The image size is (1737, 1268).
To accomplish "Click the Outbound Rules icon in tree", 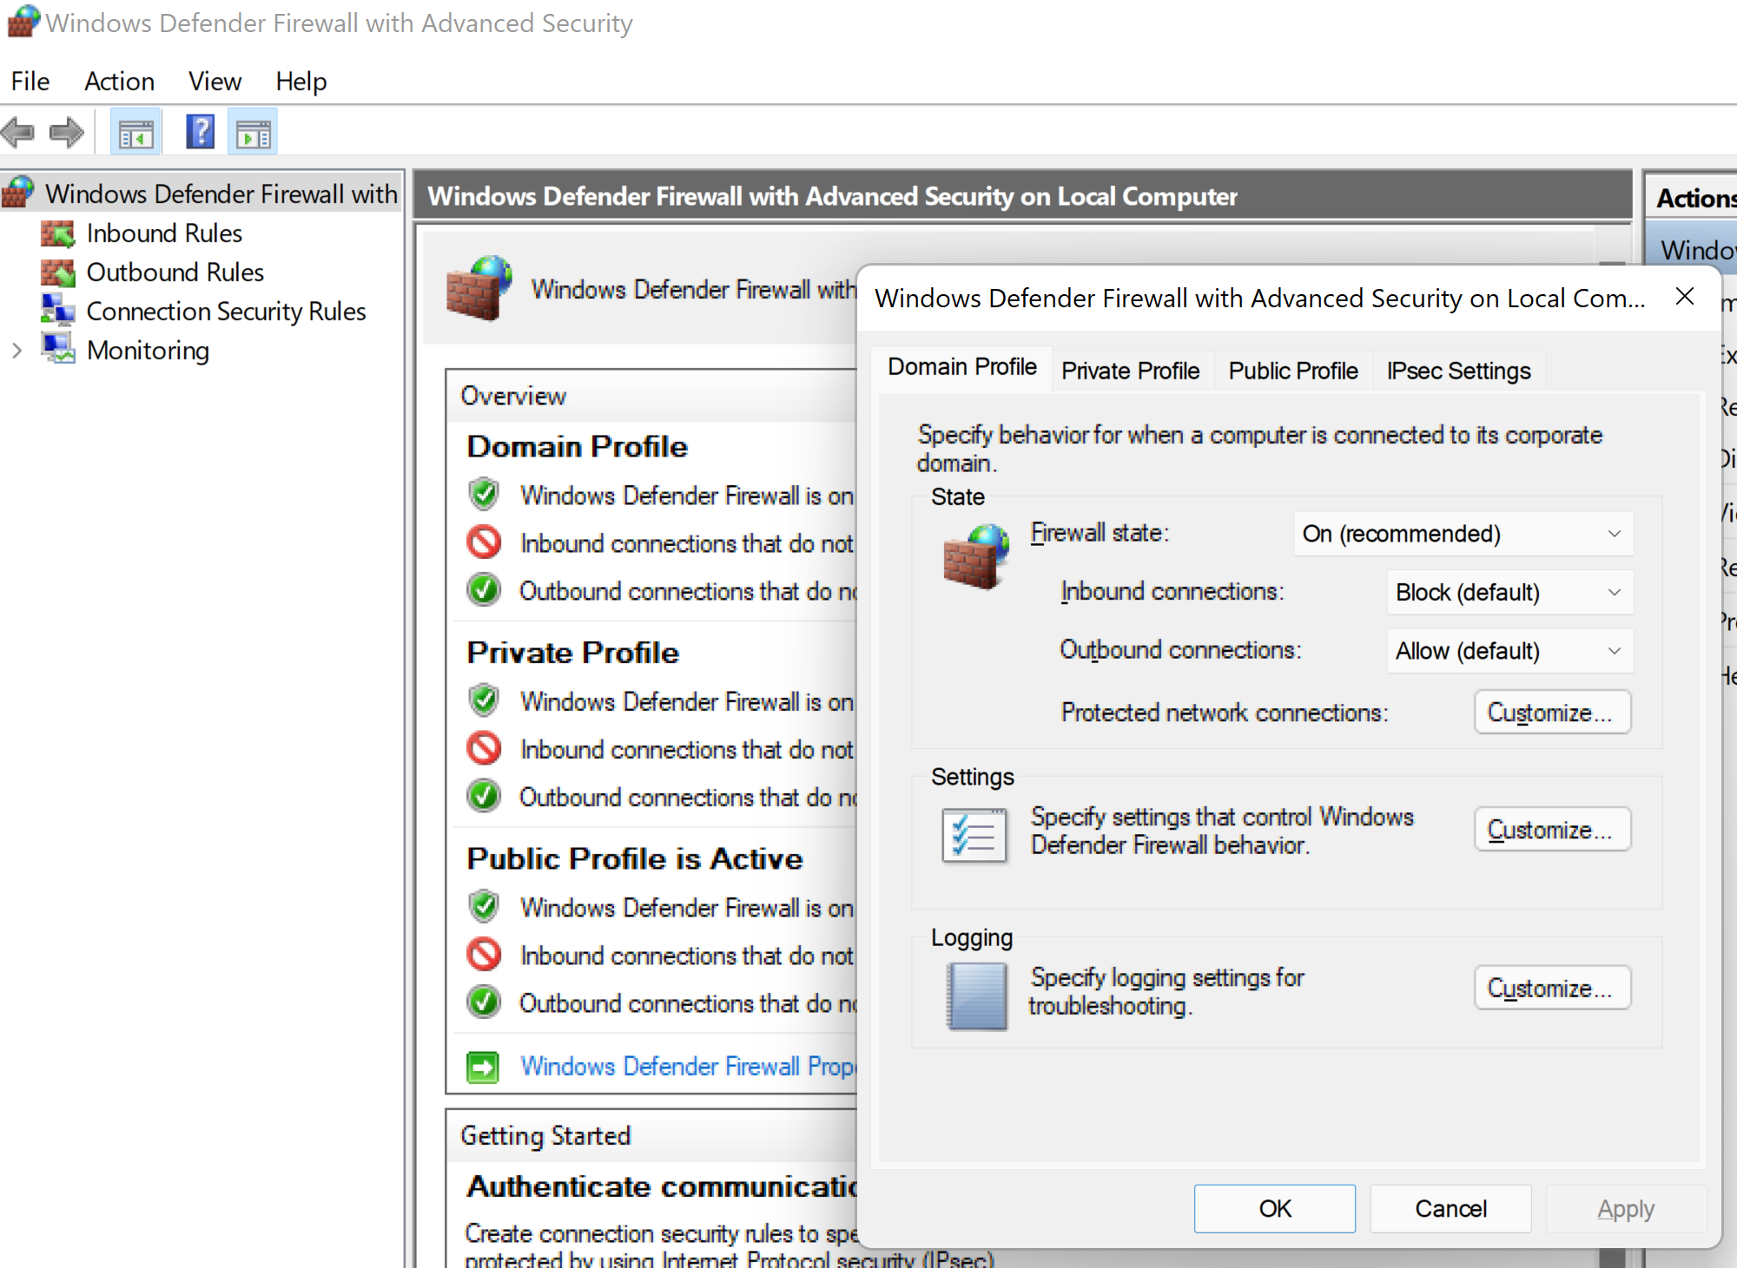I will (58, 273).
